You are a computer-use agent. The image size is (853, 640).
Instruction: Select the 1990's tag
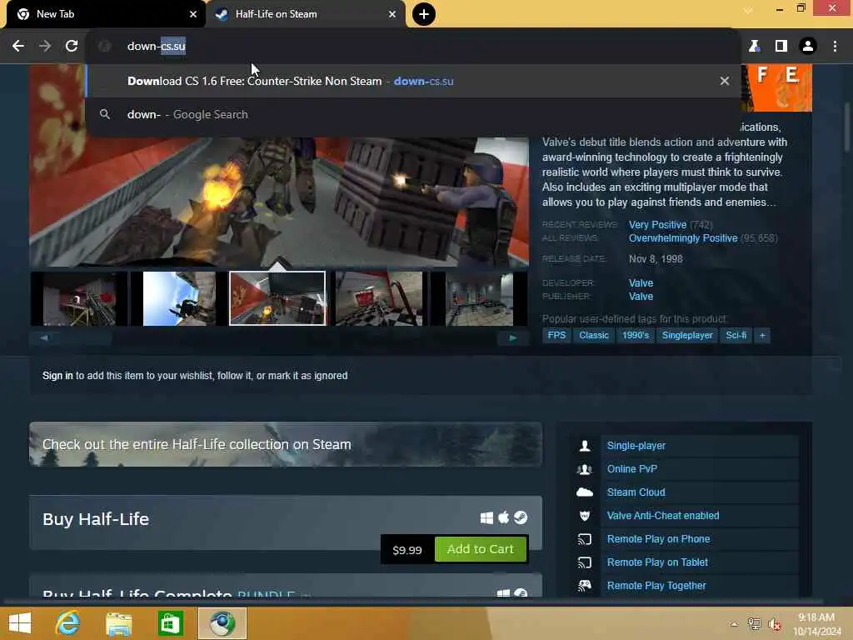pyautogui.click(x=636, y=335)
